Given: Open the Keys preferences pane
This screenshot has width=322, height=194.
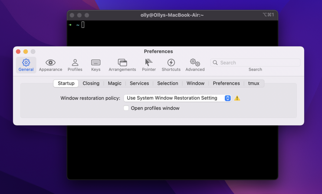Looking at the screenshot, I should pos(96,65).
